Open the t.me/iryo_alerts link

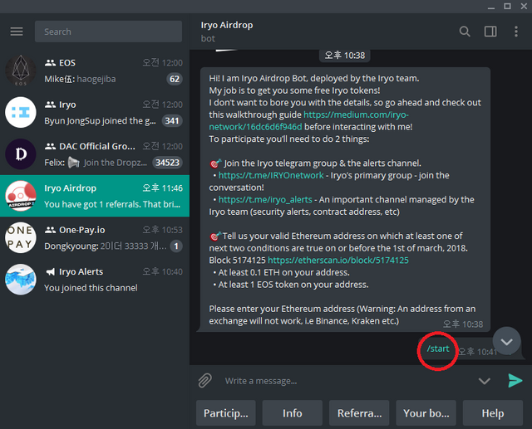pos(265,199)
